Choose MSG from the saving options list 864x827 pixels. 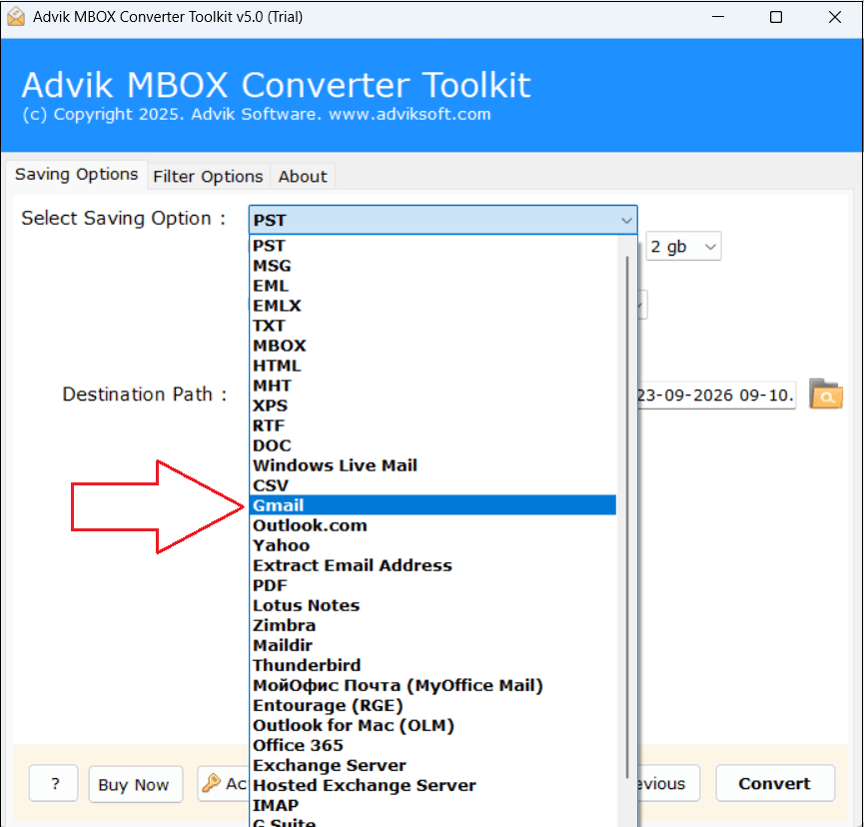click(x=432, y=266)
